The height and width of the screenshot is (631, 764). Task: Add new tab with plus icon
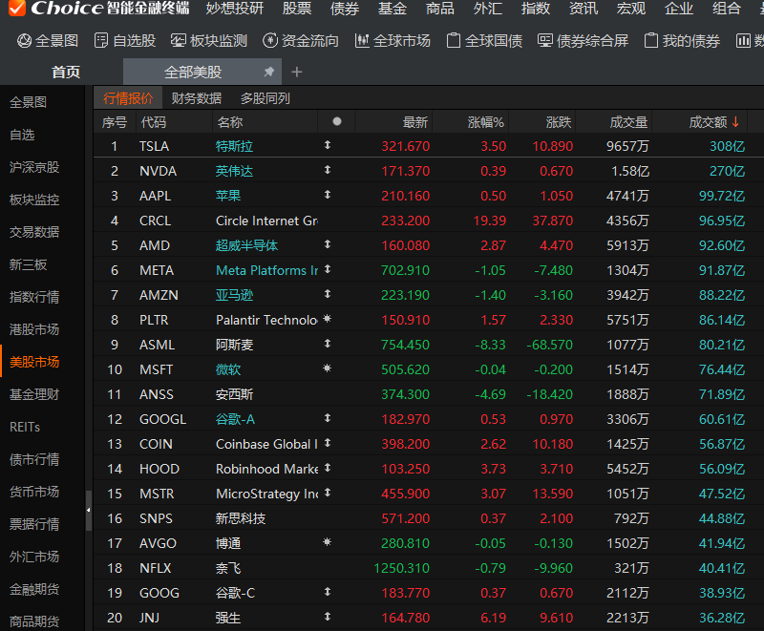click(297, 72)
